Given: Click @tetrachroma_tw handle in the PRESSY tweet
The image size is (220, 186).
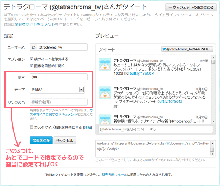Looking at the screenshot, I should click(x=150, y=61).
